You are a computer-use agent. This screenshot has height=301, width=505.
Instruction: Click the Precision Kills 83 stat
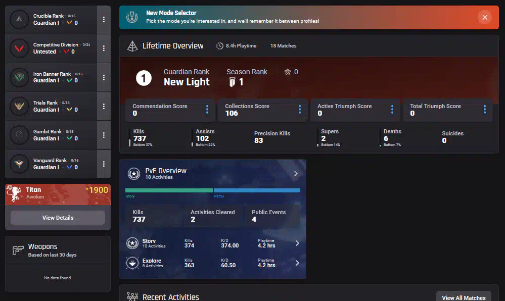pyautogui.click(x=272, y=137)
